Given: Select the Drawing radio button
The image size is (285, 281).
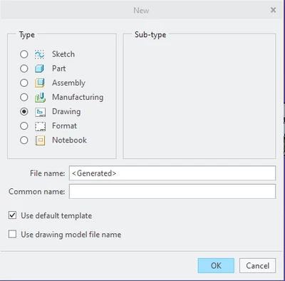Looking at the screenshot, I should coord(24,111).
